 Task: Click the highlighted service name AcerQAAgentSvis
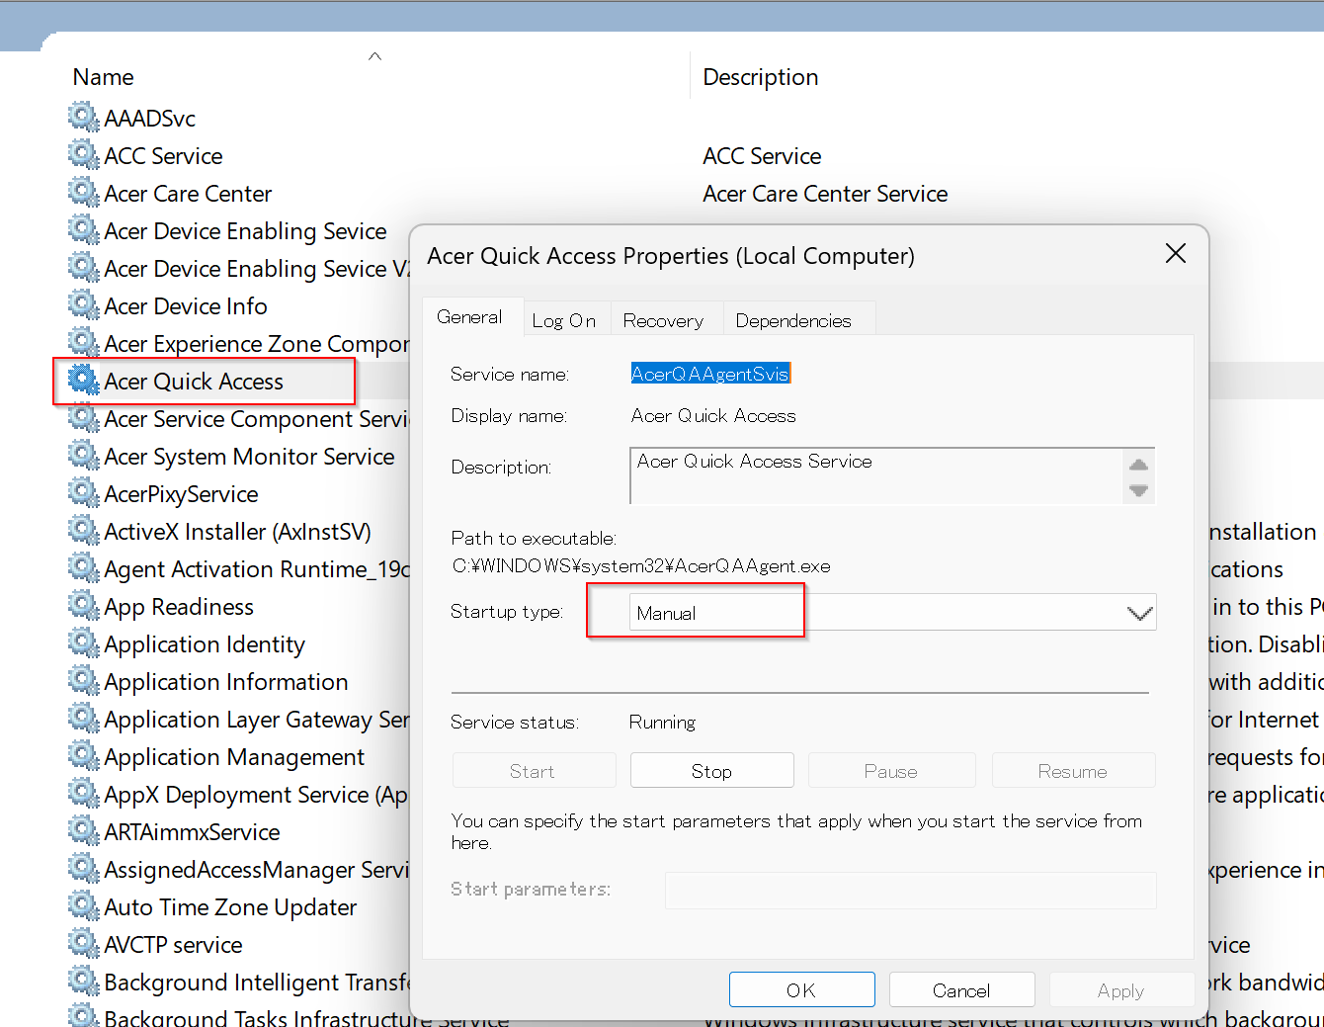(x=710, y=374)
